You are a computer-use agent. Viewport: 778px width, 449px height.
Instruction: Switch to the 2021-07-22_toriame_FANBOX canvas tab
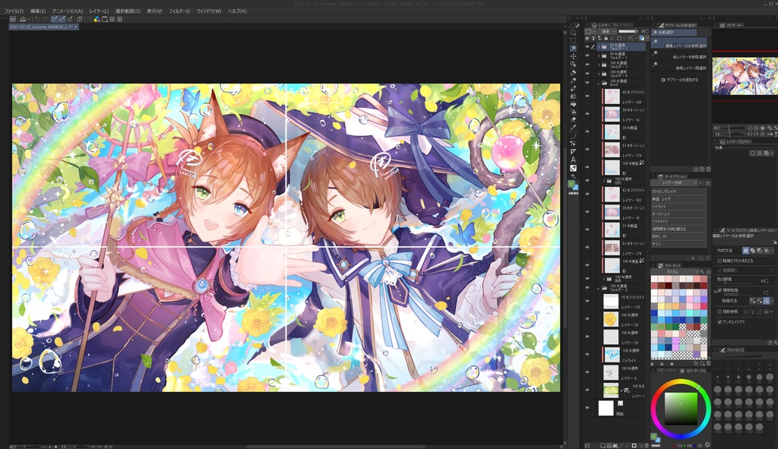coord(43,27)
